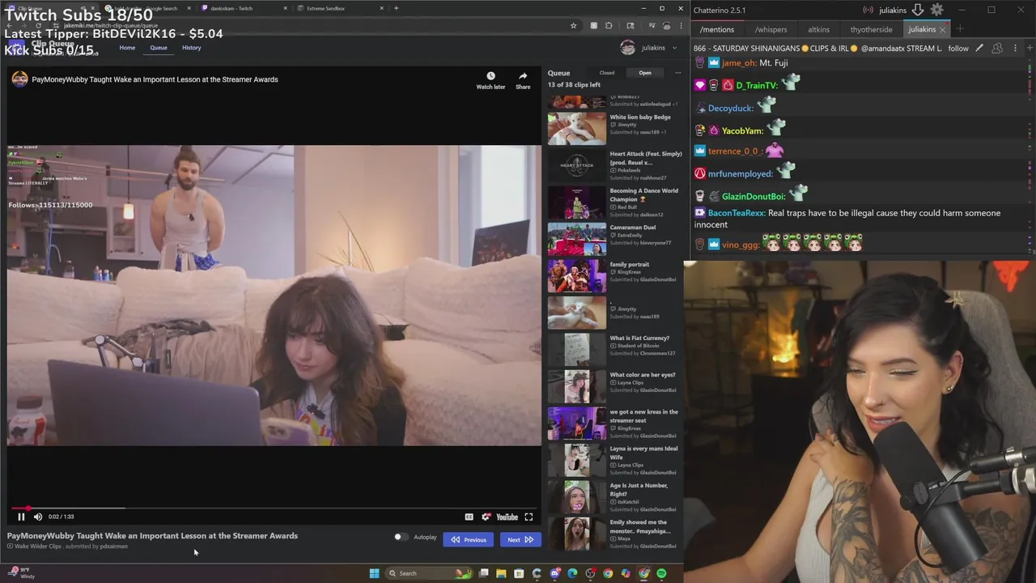This screenshot has width=1036, height=583.
Task: Go to the Previous clip
Action: coord(468,539)
